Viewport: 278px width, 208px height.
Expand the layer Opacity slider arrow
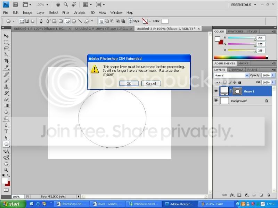[x=273, y=75]
